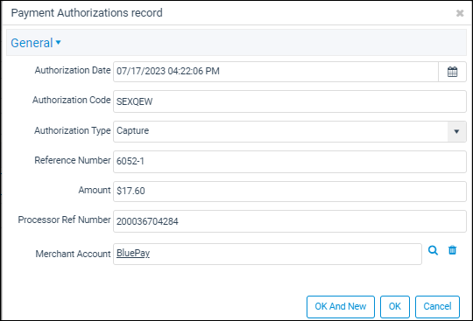Open the BluePay merchant account link

tap(133, 253)
